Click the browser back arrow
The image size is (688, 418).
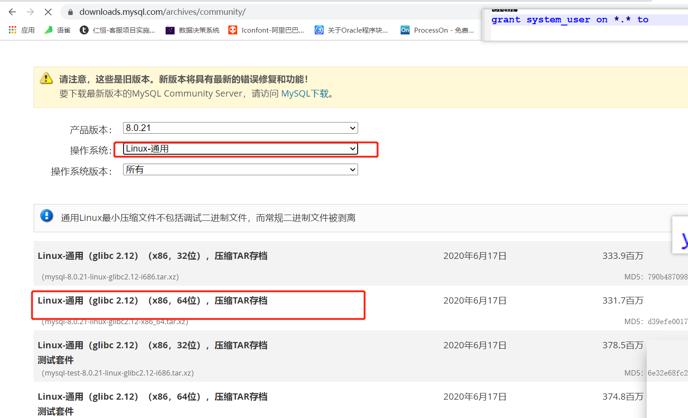click(x=12, y=12)
